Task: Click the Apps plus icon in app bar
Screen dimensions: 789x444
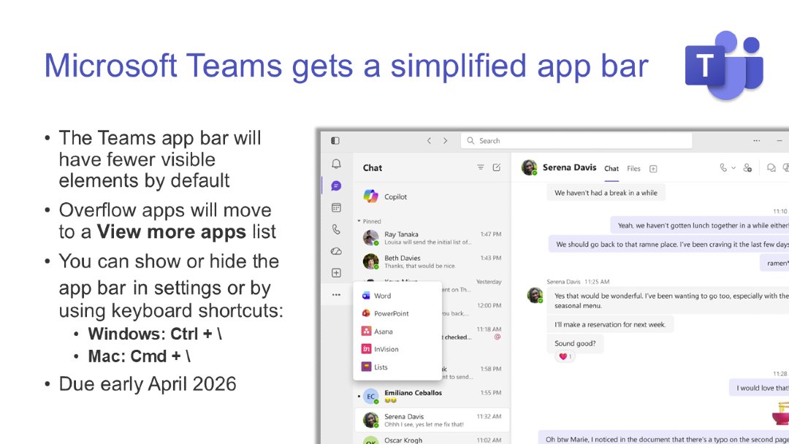Action: (336, 273)
